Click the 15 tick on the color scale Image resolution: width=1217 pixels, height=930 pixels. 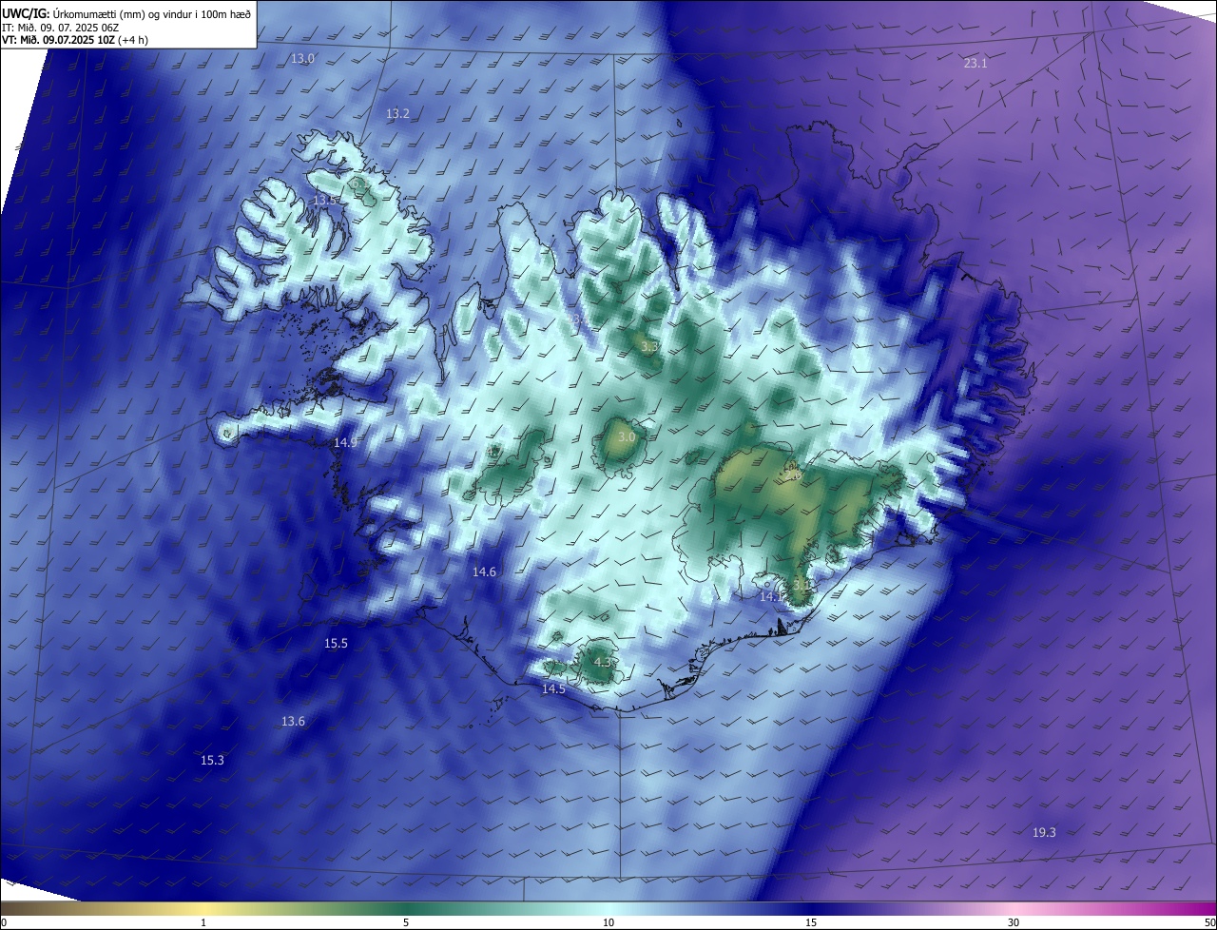pyautogui.click(x=811, y=922)
